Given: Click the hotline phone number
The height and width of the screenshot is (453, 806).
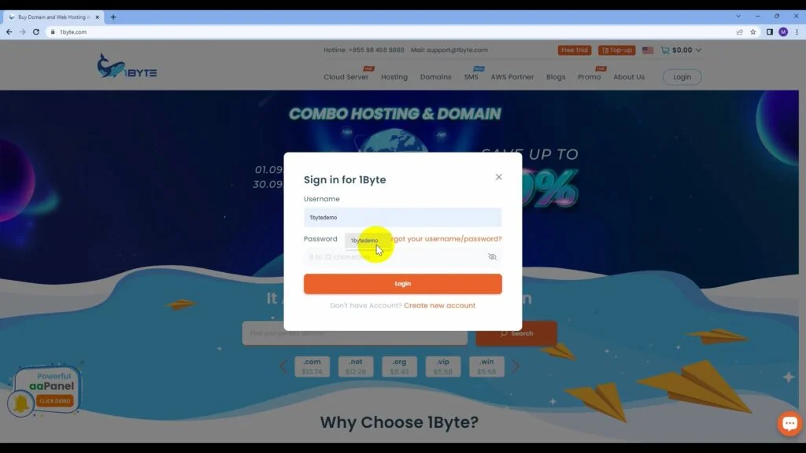Looking at the screenshot, I should tap(376, 50).
